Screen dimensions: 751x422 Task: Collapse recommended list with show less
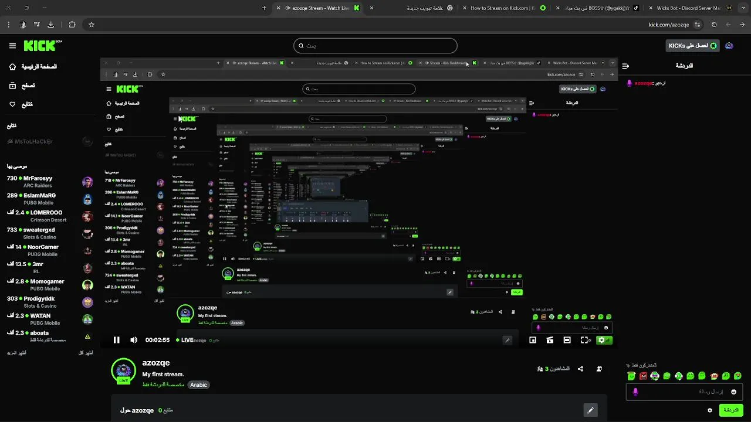pyautogui.click(x=86, y=353)
